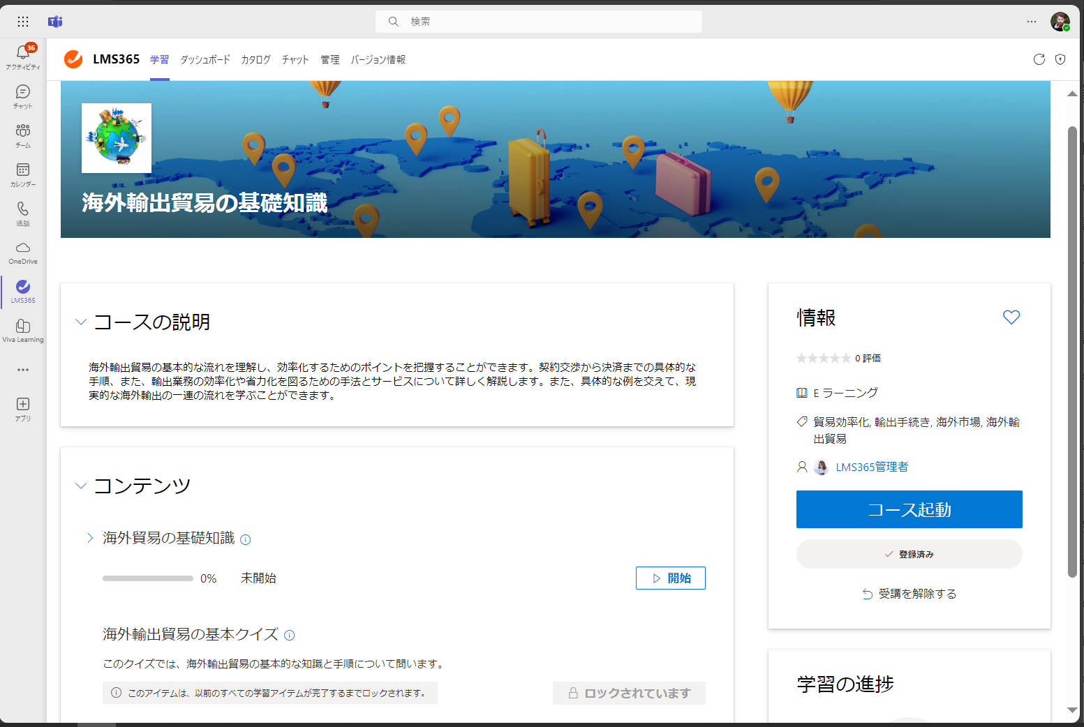This screenshot has height=727, width=1084.
Task: Click the 0 評価 rating count
Action: point(868,358)
